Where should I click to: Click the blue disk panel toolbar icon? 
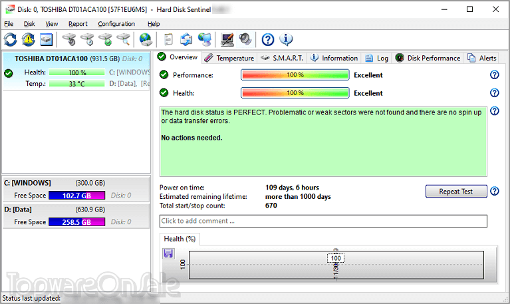[46, 40]
